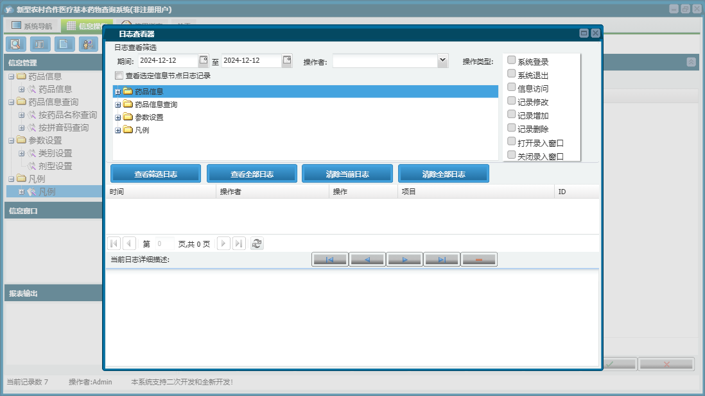Image resolution: width=705 pixels, height=396 pixels.
Task: Click the red X cancel button
Action: tap(666, 364)
